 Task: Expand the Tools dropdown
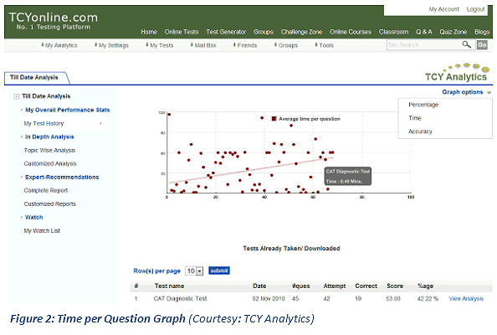tap(324, 45)
